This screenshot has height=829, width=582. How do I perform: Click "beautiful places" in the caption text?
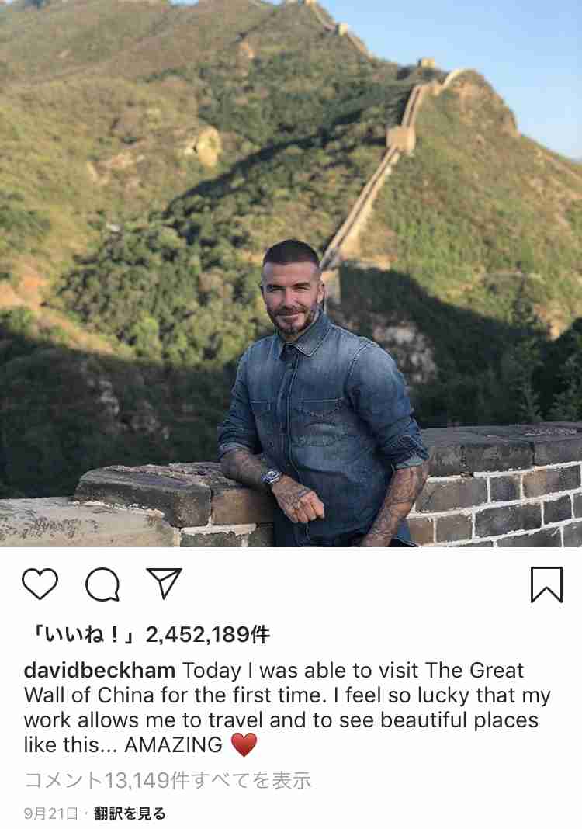click(452, 720)
